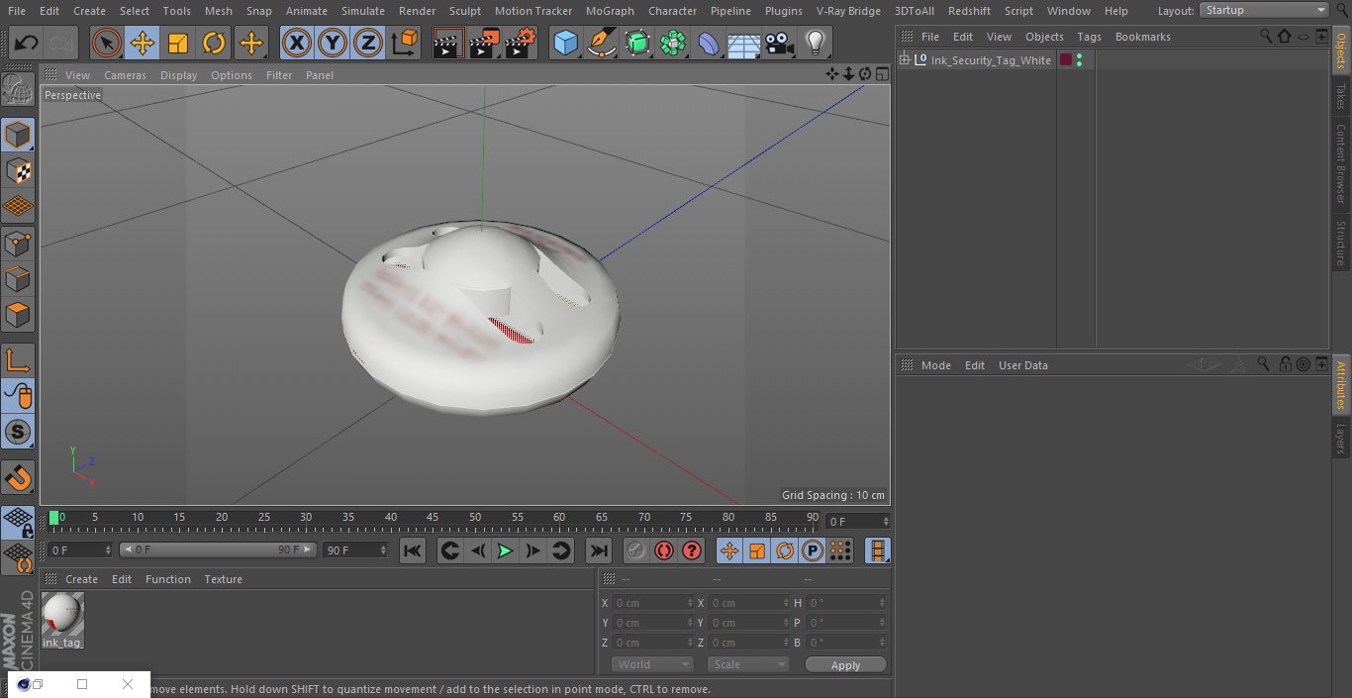
Task: Toggle Ink_Security_Tag_White visibility dots
Action: pyautogui.click(x=1079, y=60)
